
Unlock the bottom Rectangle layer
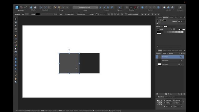[x=179, y=64]
